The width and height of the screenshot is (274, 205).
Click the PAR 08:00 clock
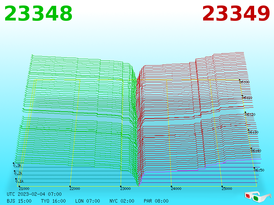pyautogui.click(x=156, y=201)
